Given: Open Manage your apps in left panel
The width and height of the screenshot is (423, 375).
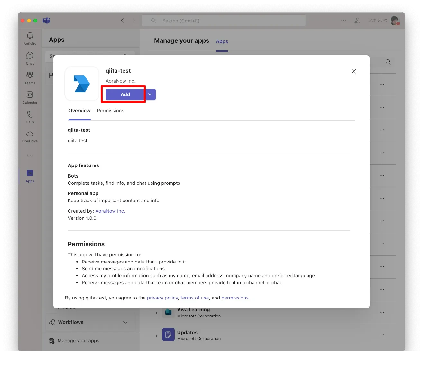Looking at the screenshot, I should click(x=74, y=341).
